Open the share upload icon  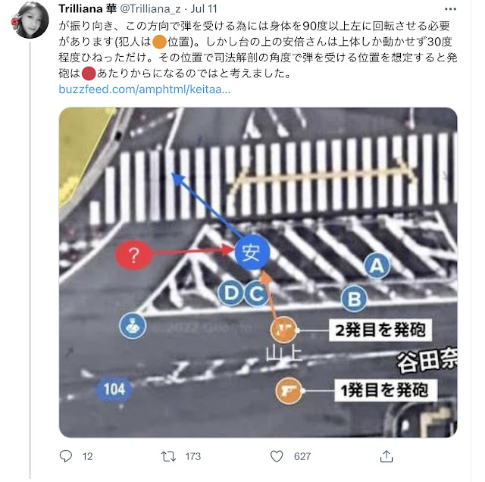[x=386, y=456]
